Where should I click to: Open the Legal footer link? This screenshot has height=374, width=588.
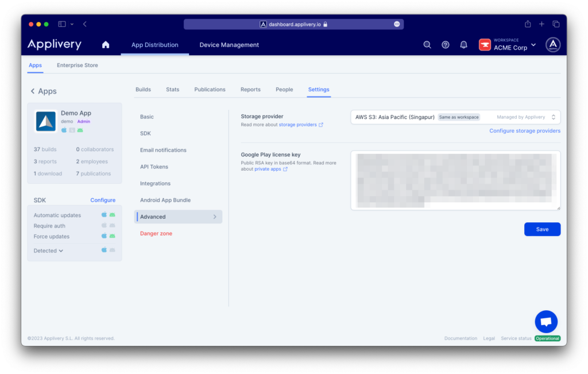click(489, 338)
